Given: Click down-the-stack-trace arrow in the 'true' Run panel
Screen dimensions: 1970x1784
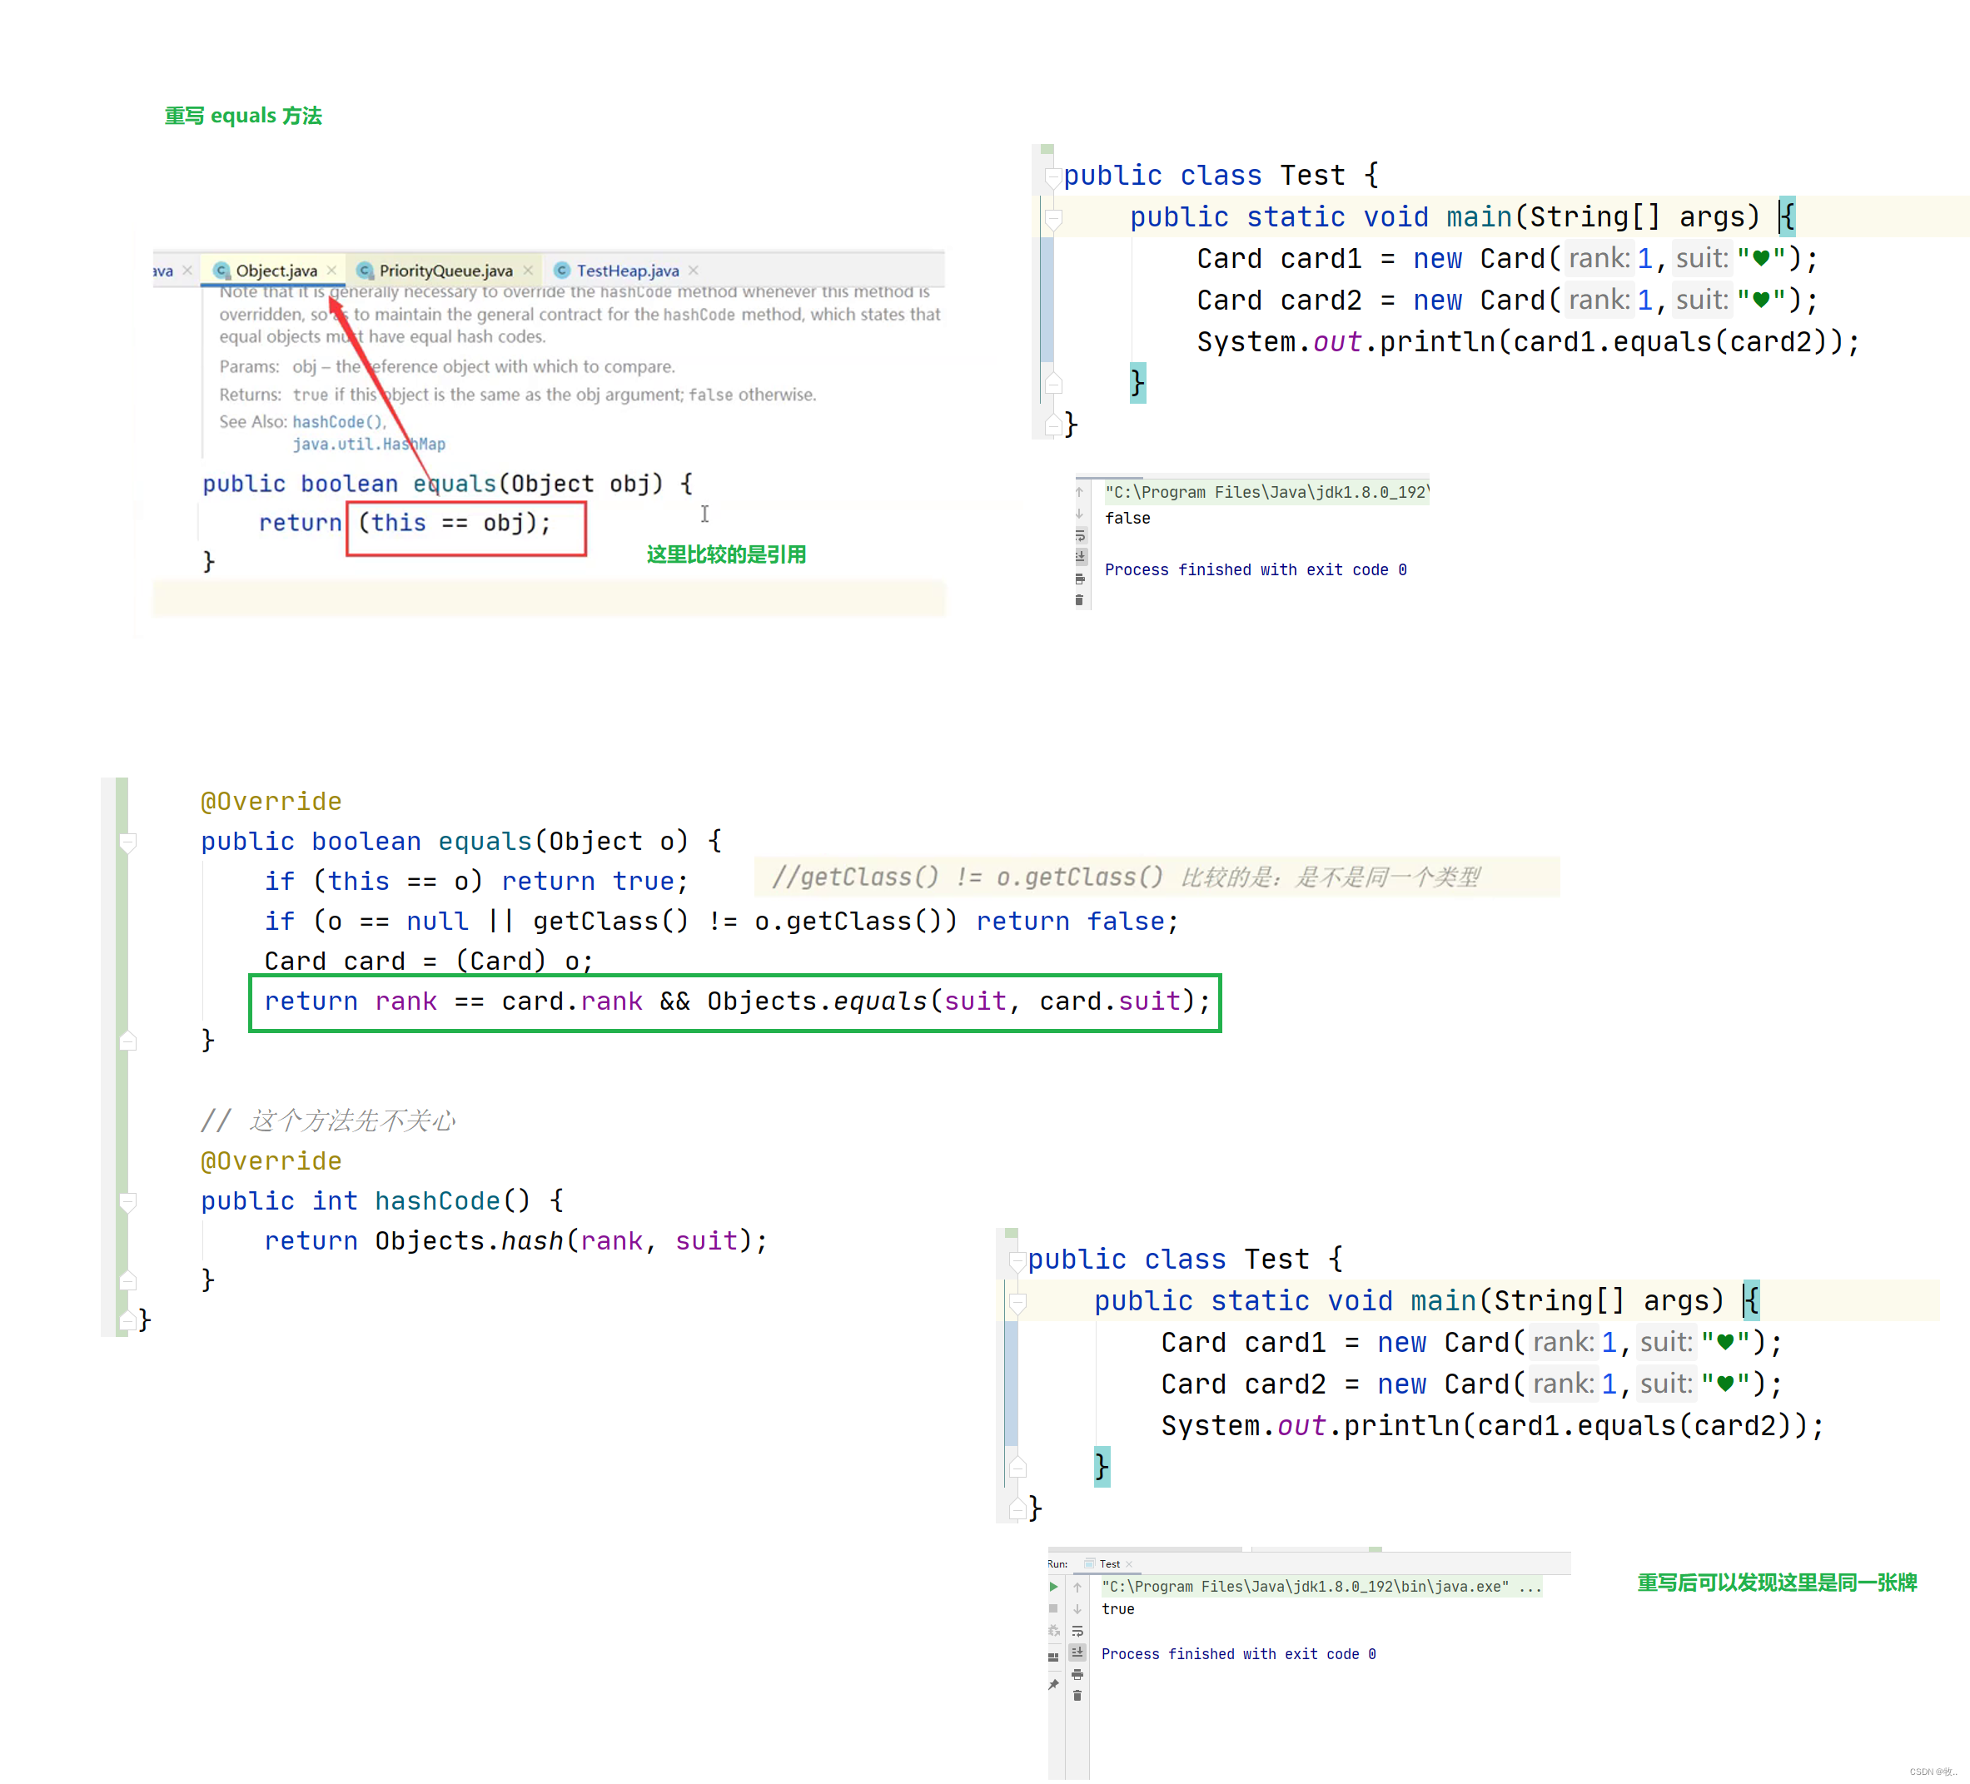Looking at the screenshot, I should (1077, 1609).
